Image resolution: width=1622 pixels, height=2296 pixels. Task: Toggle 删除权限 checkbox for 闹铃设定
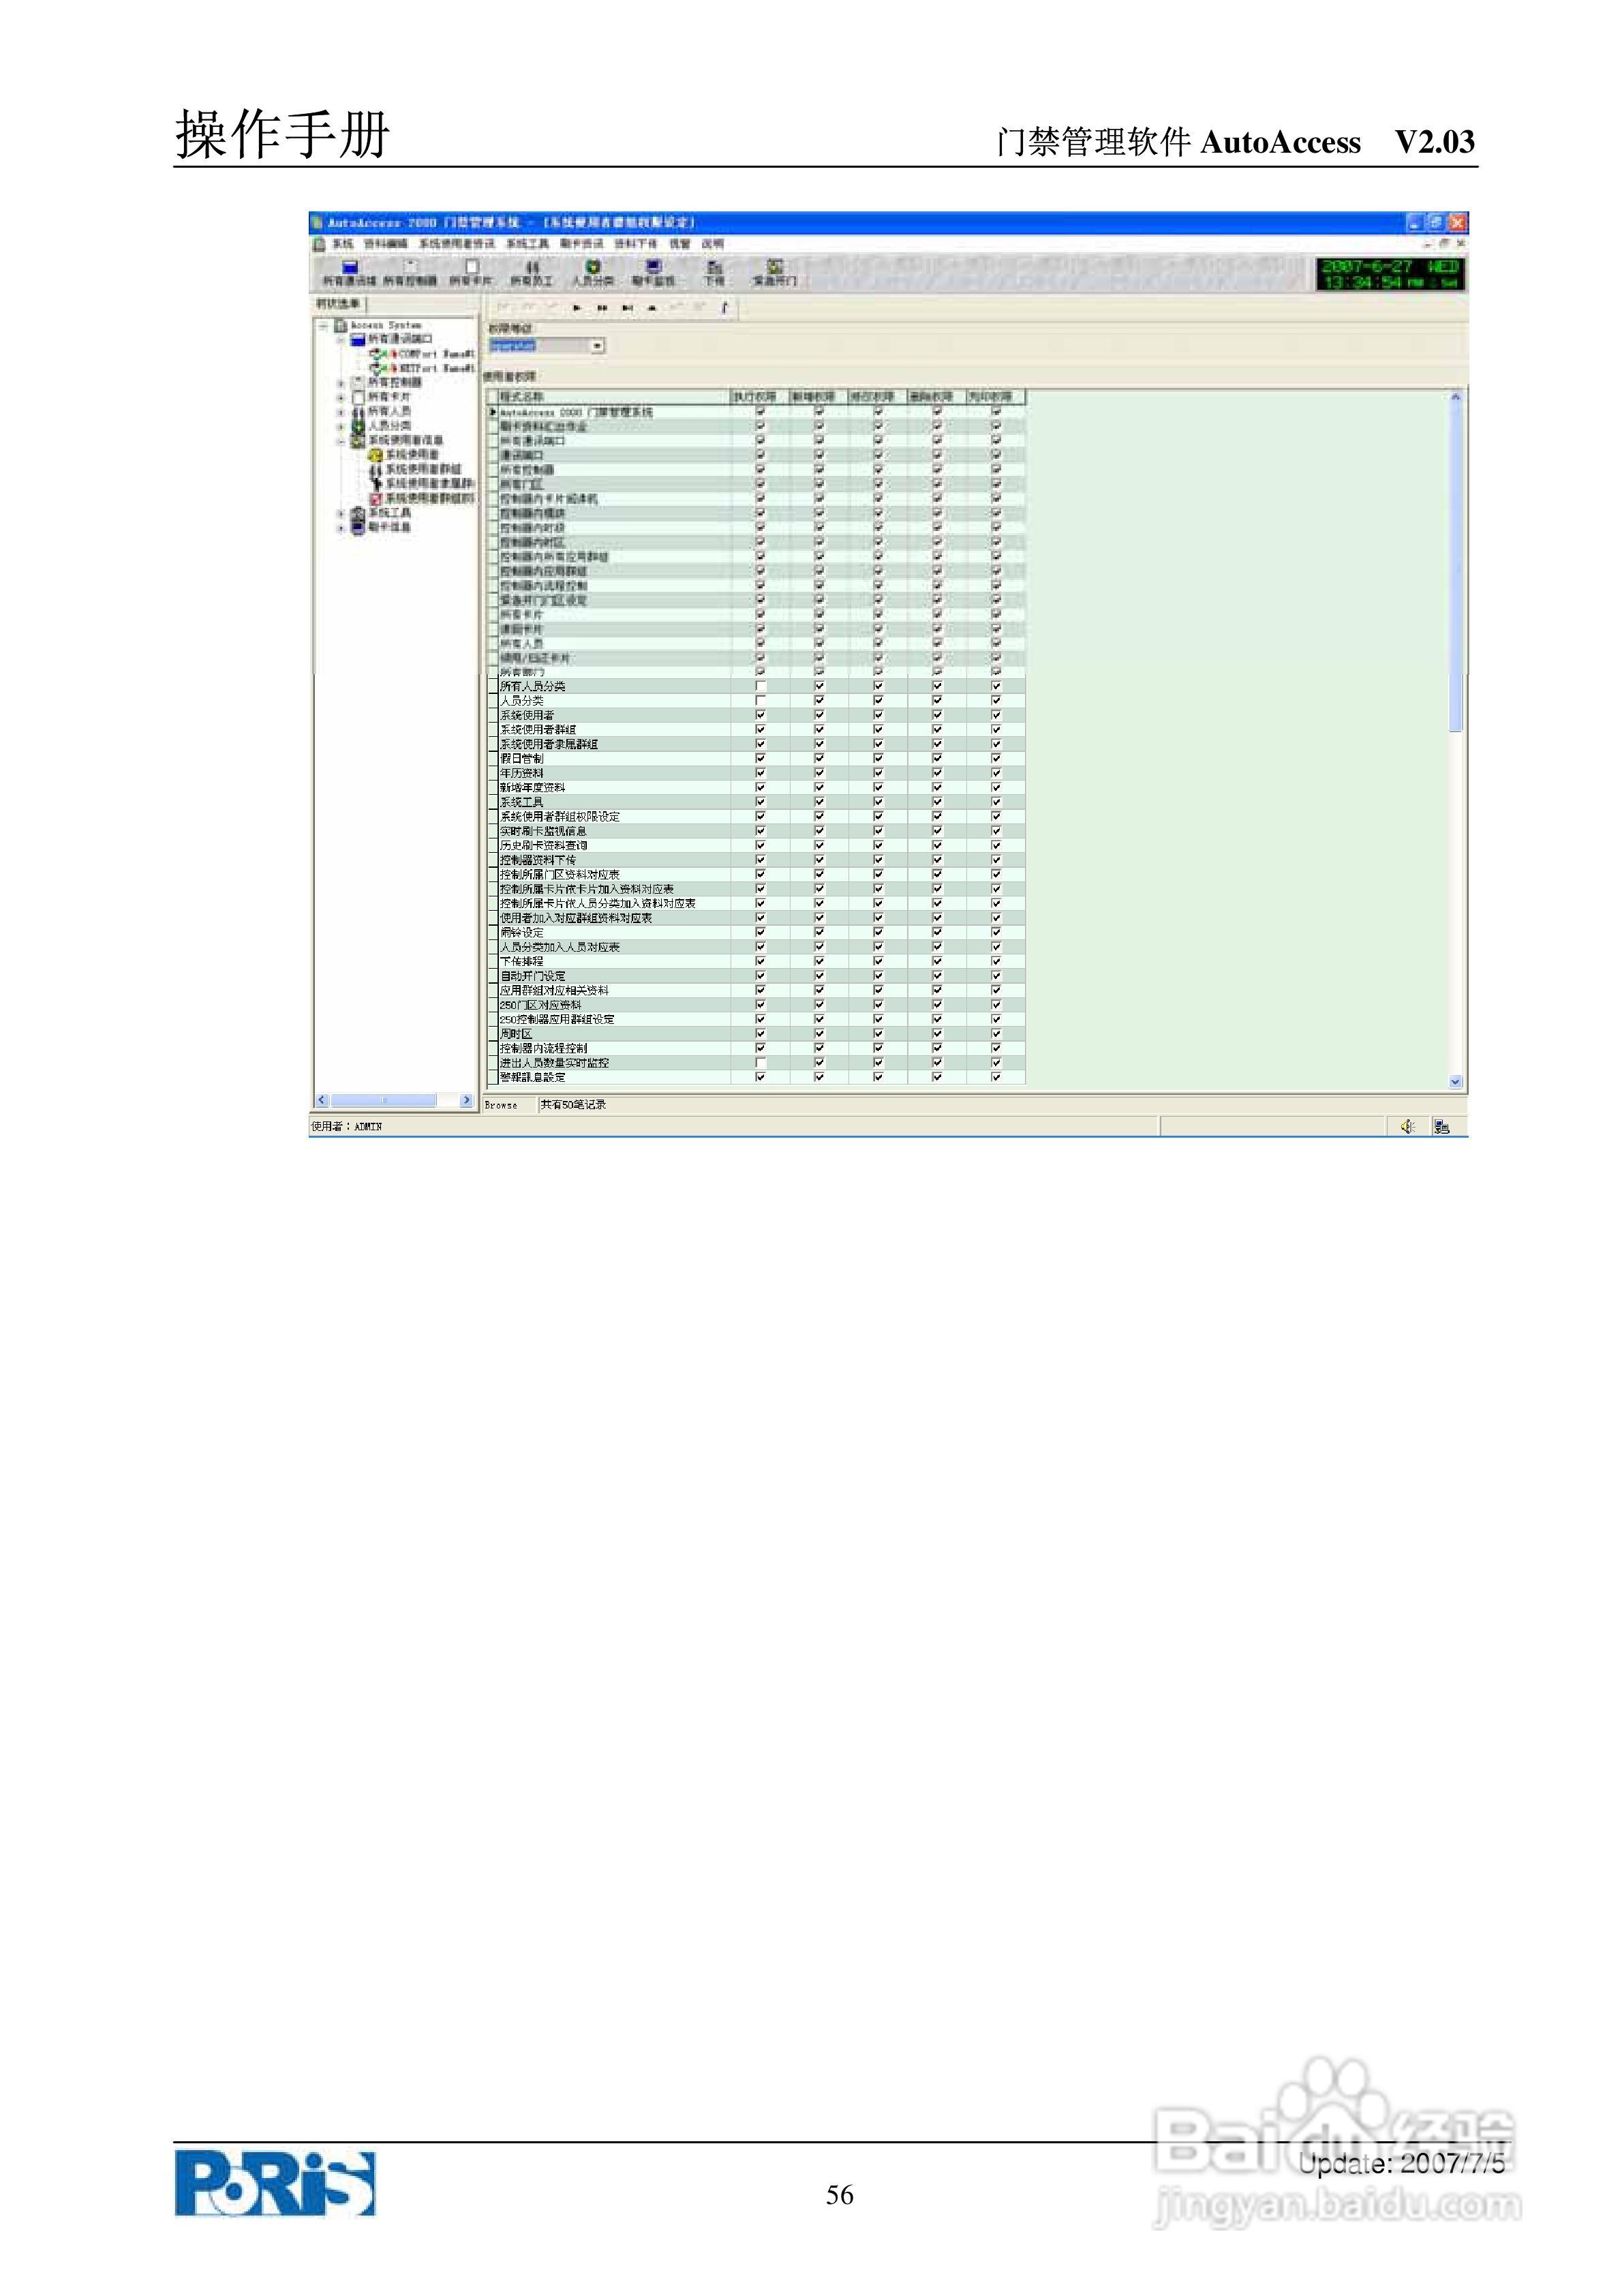[x=938, y=933]
